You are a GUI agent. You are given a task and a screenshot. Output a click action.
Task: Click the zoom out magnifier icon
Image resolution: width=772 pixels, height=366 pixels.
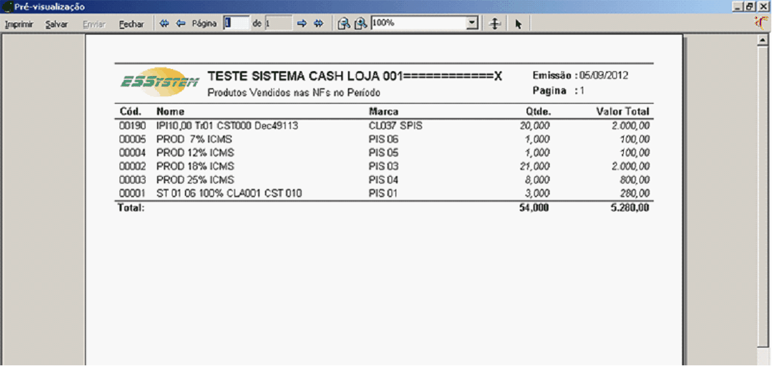(344, 24)
